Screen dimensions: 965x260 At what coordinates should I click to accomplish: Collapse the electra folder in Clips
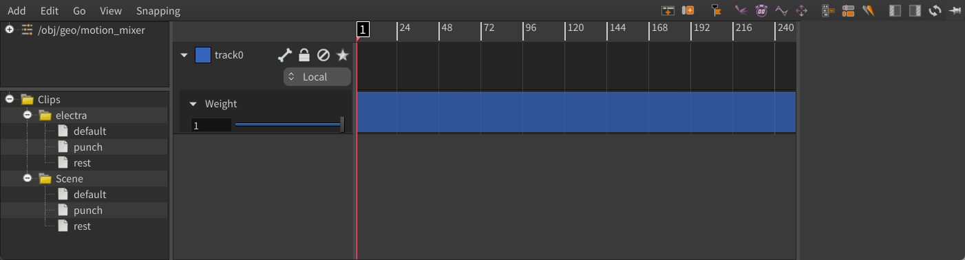tap(28, 115)
